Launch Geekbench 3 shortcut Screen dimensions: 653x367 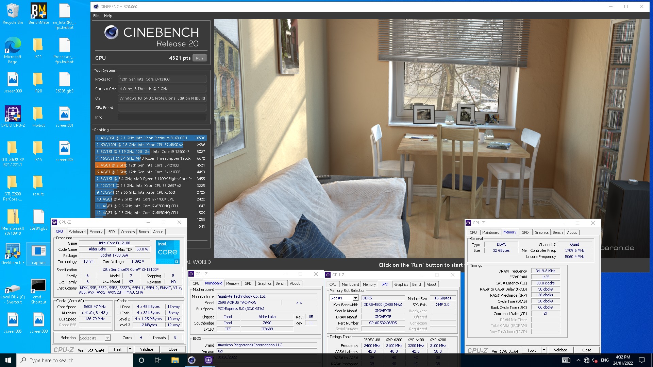tap(13, 254)
